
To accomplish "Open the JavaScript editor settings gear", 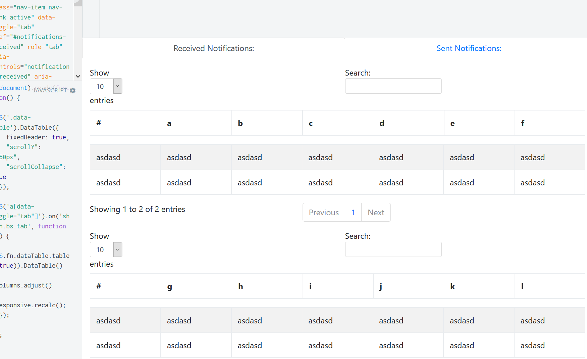I will 73,90.
